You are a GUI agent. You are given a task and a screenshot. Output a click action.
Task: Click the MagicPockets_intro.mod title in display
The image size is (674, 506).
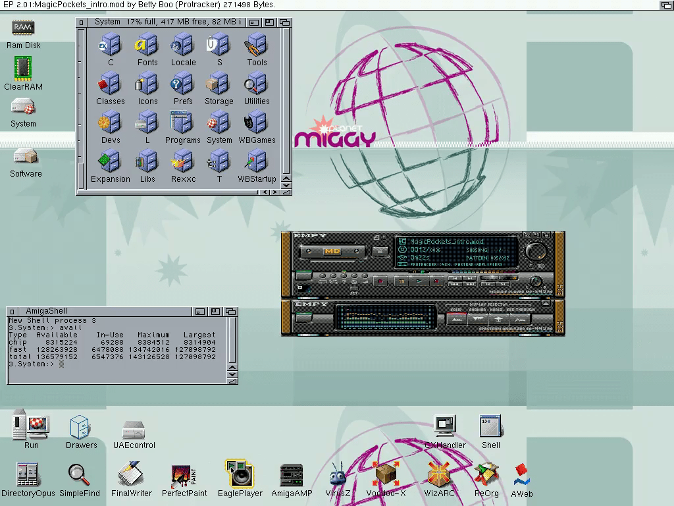point(447,241)
